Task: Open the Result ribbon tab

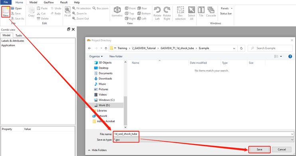Action: 64,2
